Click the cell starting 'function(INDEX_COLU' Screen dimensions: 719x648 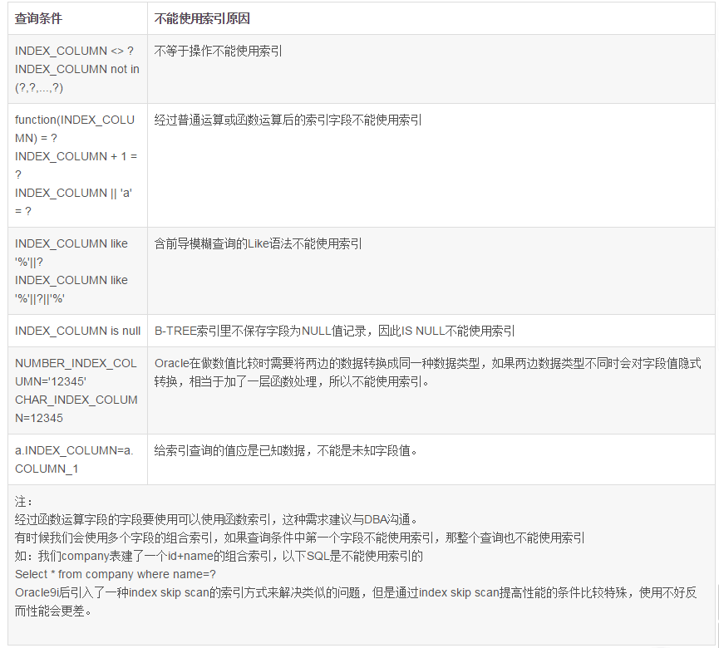77,165
